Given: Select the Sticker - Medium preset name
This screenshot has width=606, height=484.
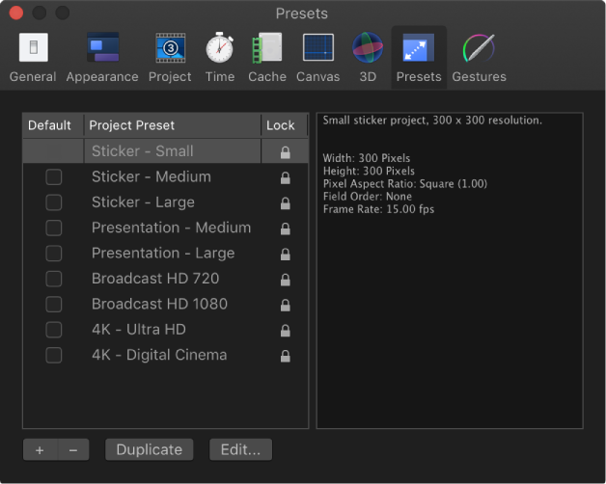Looking at the screenshot, I should (151, 176).
